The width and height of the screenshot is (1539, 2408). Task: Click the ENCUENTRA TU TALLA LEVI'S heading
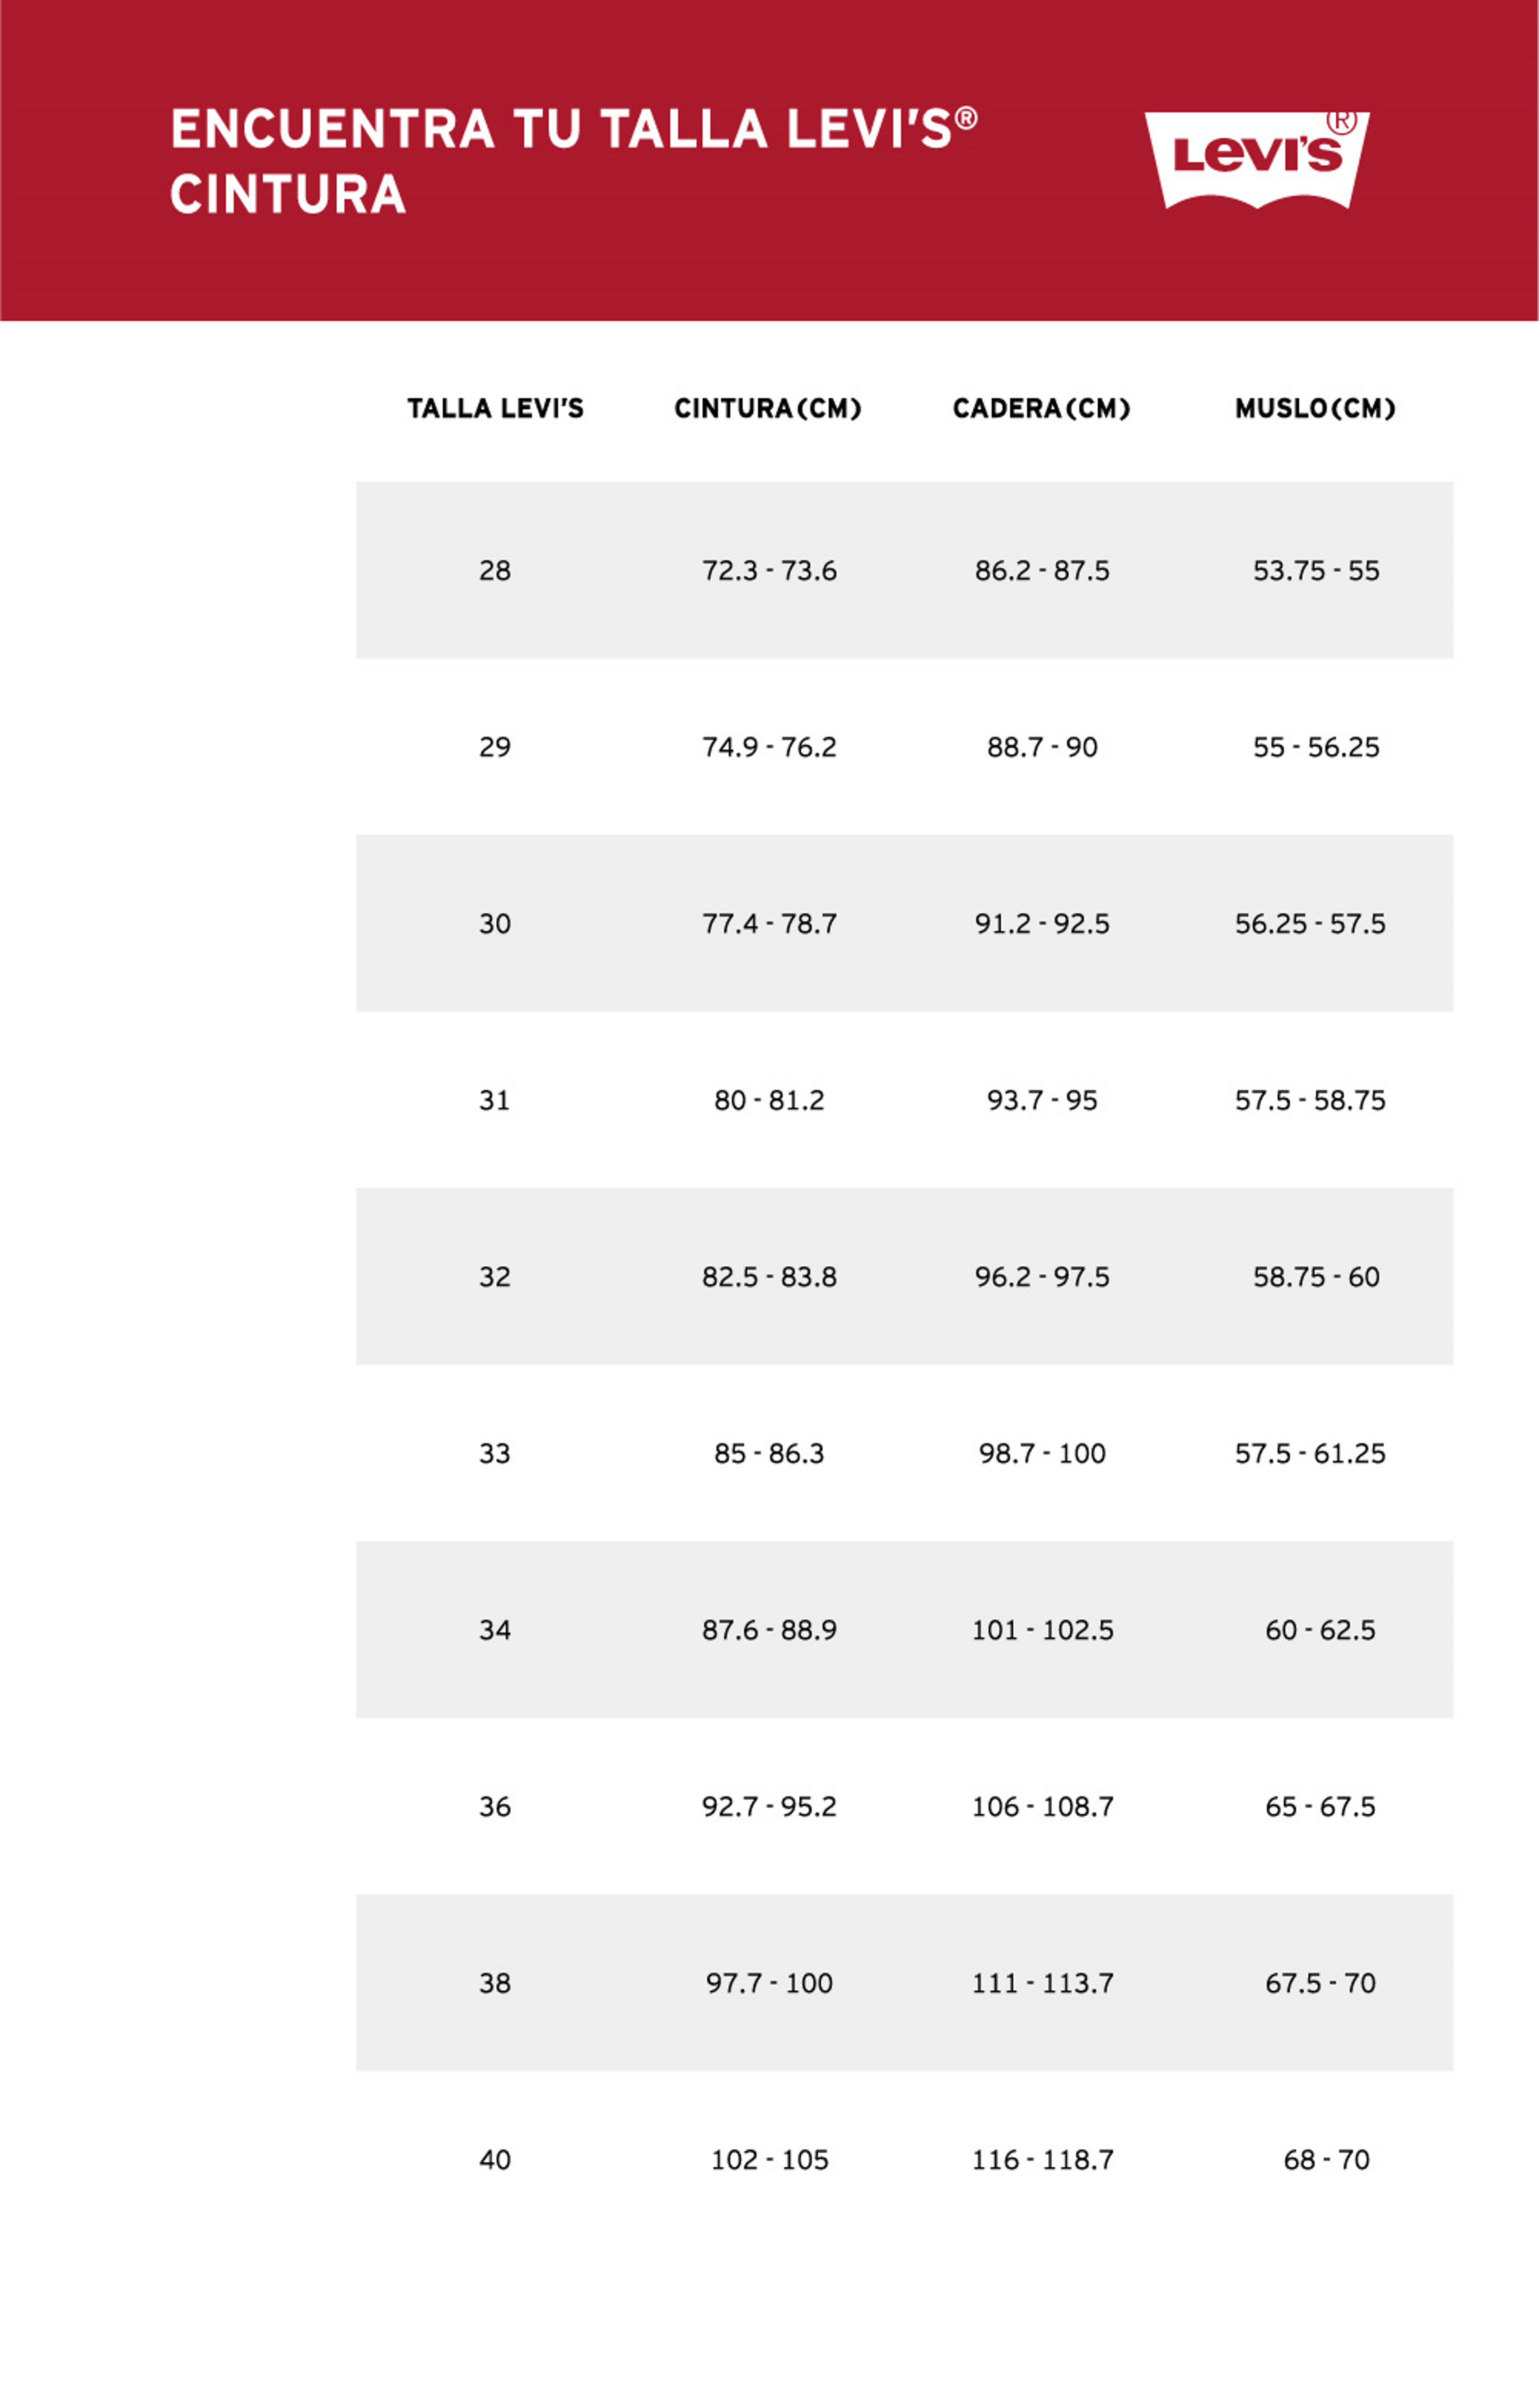pyautogui.click(x=574, y=129)
